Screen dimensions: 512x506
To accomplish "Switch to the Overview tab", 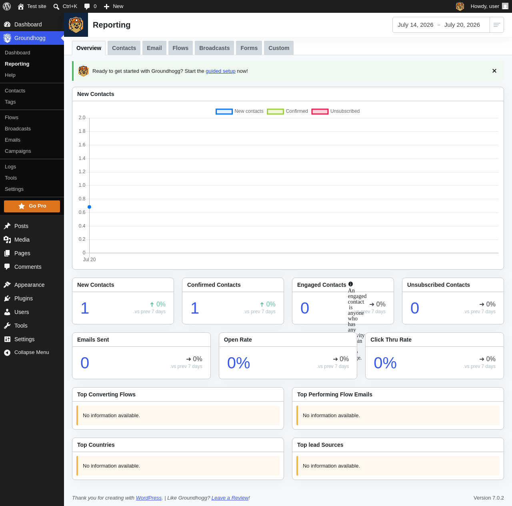I will 89,48.
